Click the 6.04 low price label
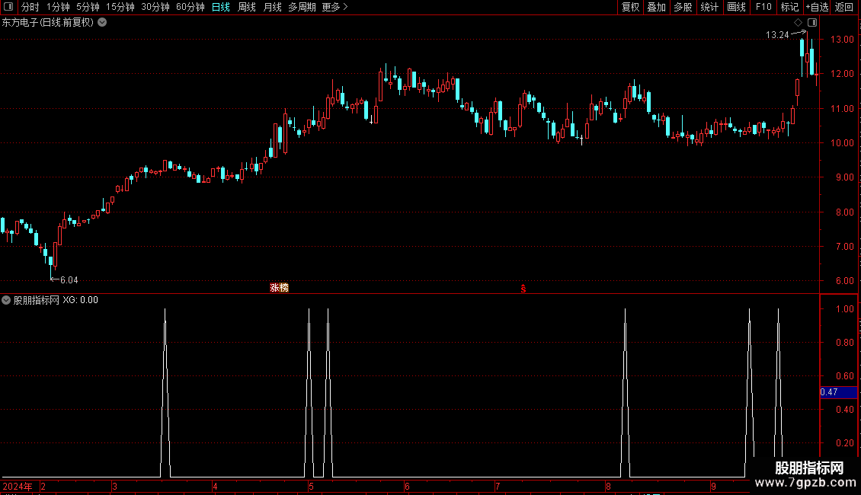 point(69,280)
